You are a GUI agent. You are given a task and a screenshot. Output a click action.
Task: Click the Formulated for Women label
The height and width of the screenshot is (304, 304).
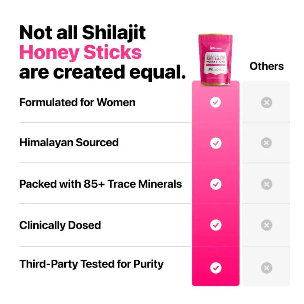pos(77,102)
